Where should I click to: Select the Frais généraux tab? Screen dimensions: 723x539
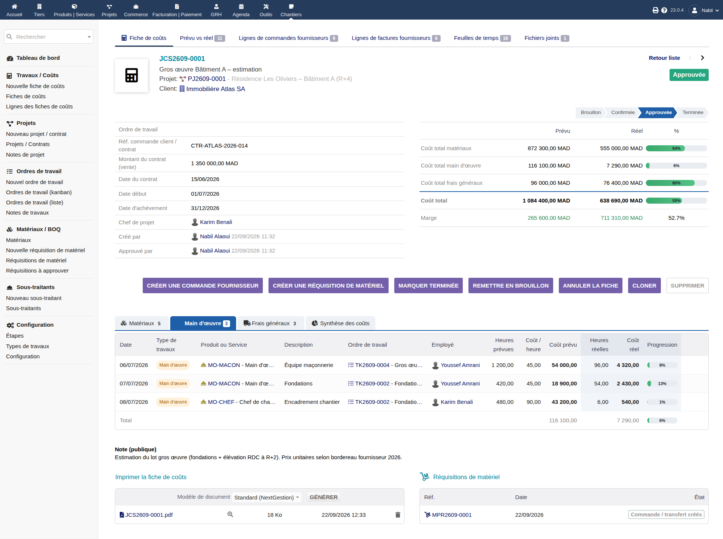[270, 323]
